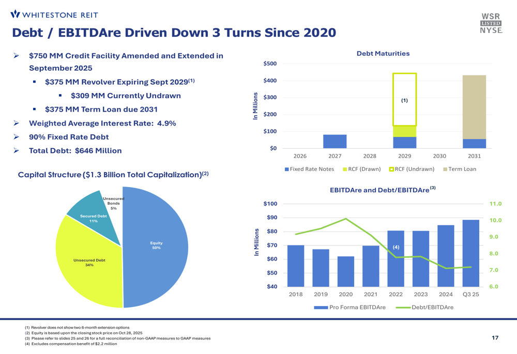Image resolution: width=517 pixels, height=354 pixels.
Task: Click the Pro Forma EBITDAre legend marker
Action: [321, 307]
